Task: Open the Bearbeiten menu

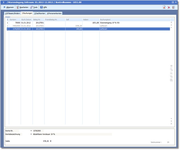Action: (22, 7)
